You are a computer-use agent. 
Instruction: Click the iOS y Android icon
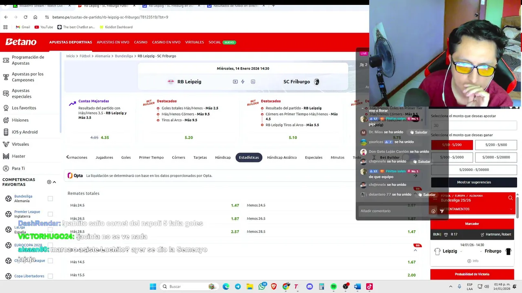tap(6, 132)
